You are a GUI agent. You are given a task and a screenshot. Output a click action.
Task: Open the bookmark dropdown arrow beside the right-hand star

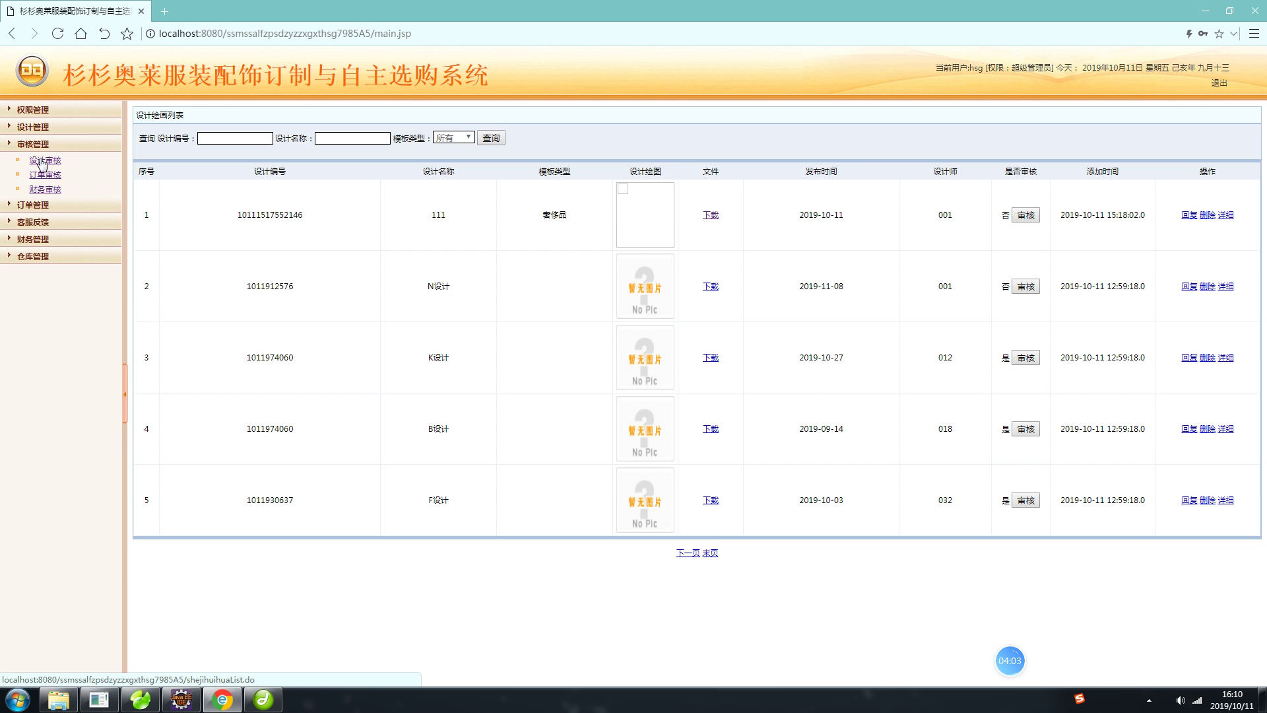(1233, 34)
